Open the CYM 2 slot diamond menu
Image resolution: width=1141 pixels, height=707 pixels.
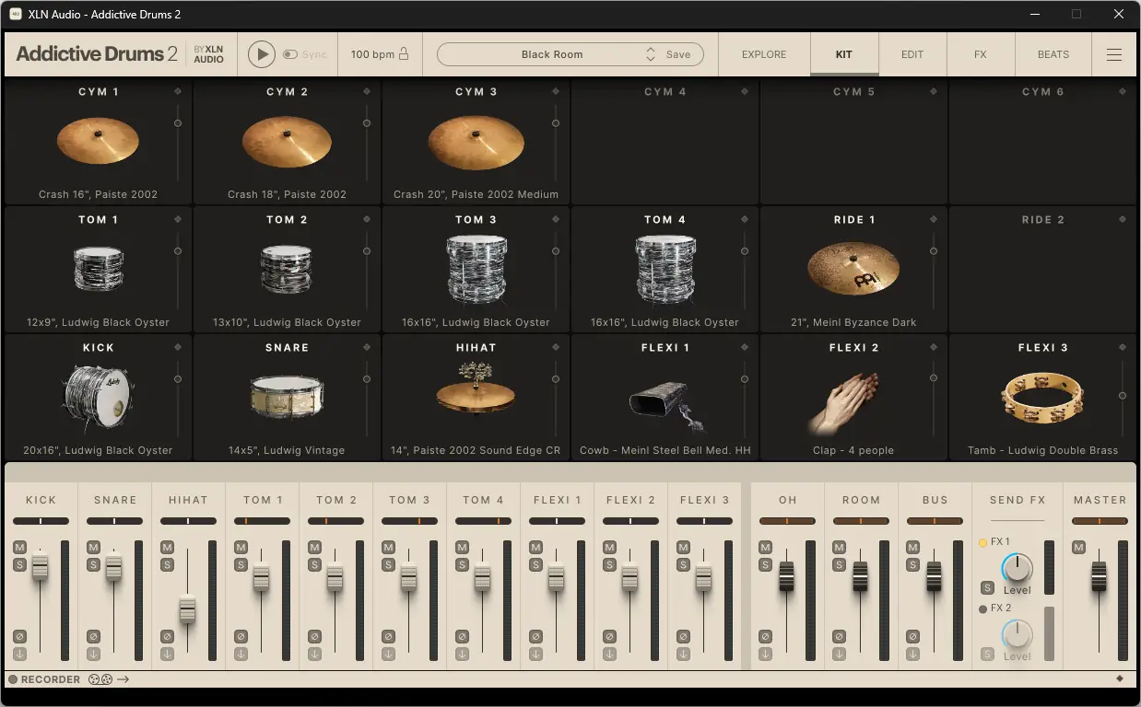point(367,91)
